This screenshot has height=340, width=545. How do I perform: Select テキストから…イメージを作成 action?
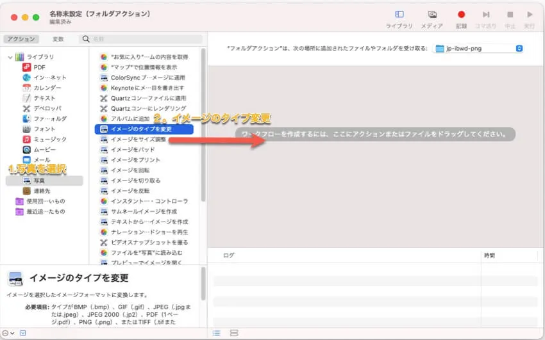point(144,222)
